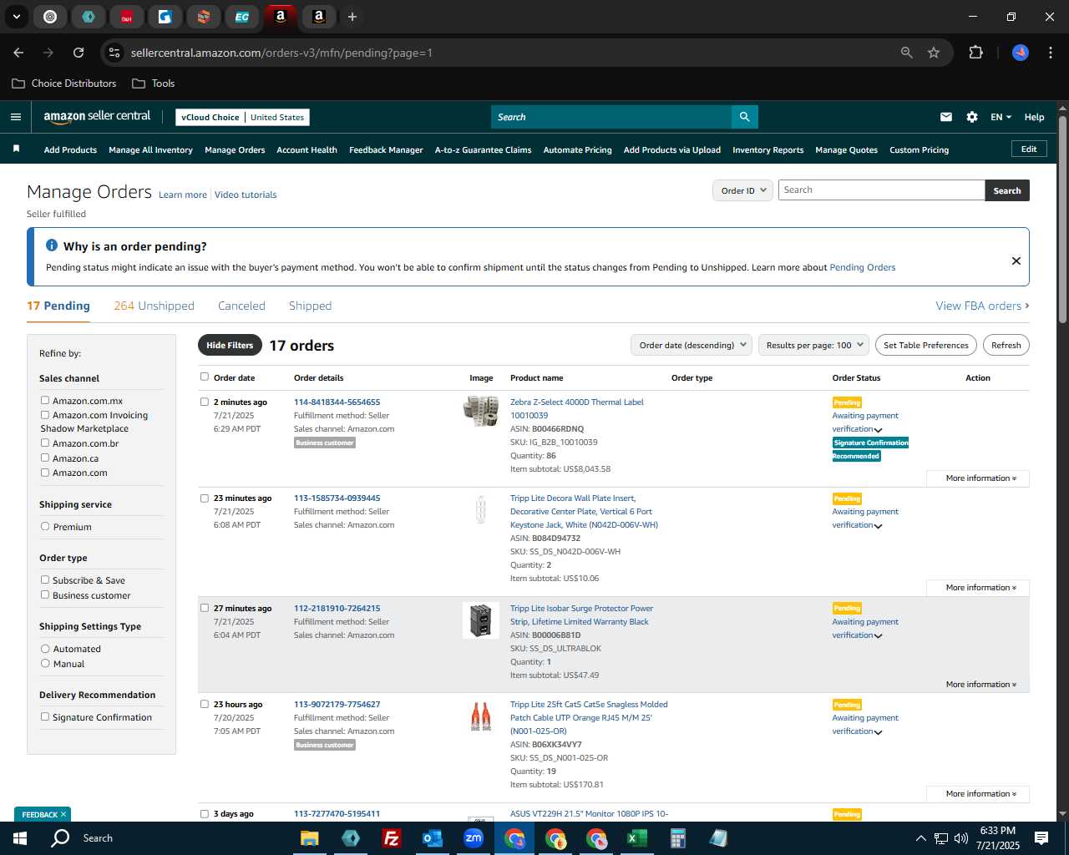Bookmark this page with star icon
The width and height of the screenshot is (1069, 855).
(934, 53)
